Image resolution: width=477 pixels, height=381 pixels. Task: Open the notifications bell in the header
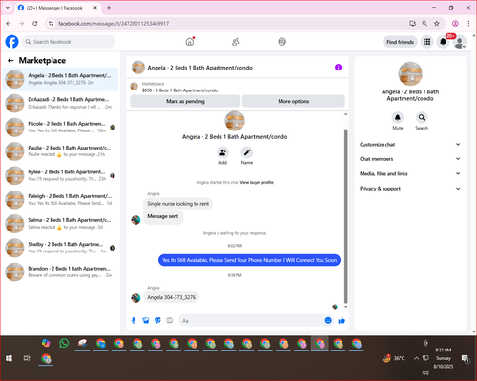tap(443, 42)
